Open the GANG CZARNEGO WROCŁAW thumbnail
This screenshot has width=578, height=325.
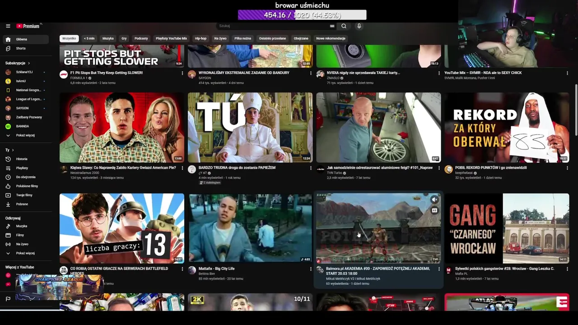point(507,228)
